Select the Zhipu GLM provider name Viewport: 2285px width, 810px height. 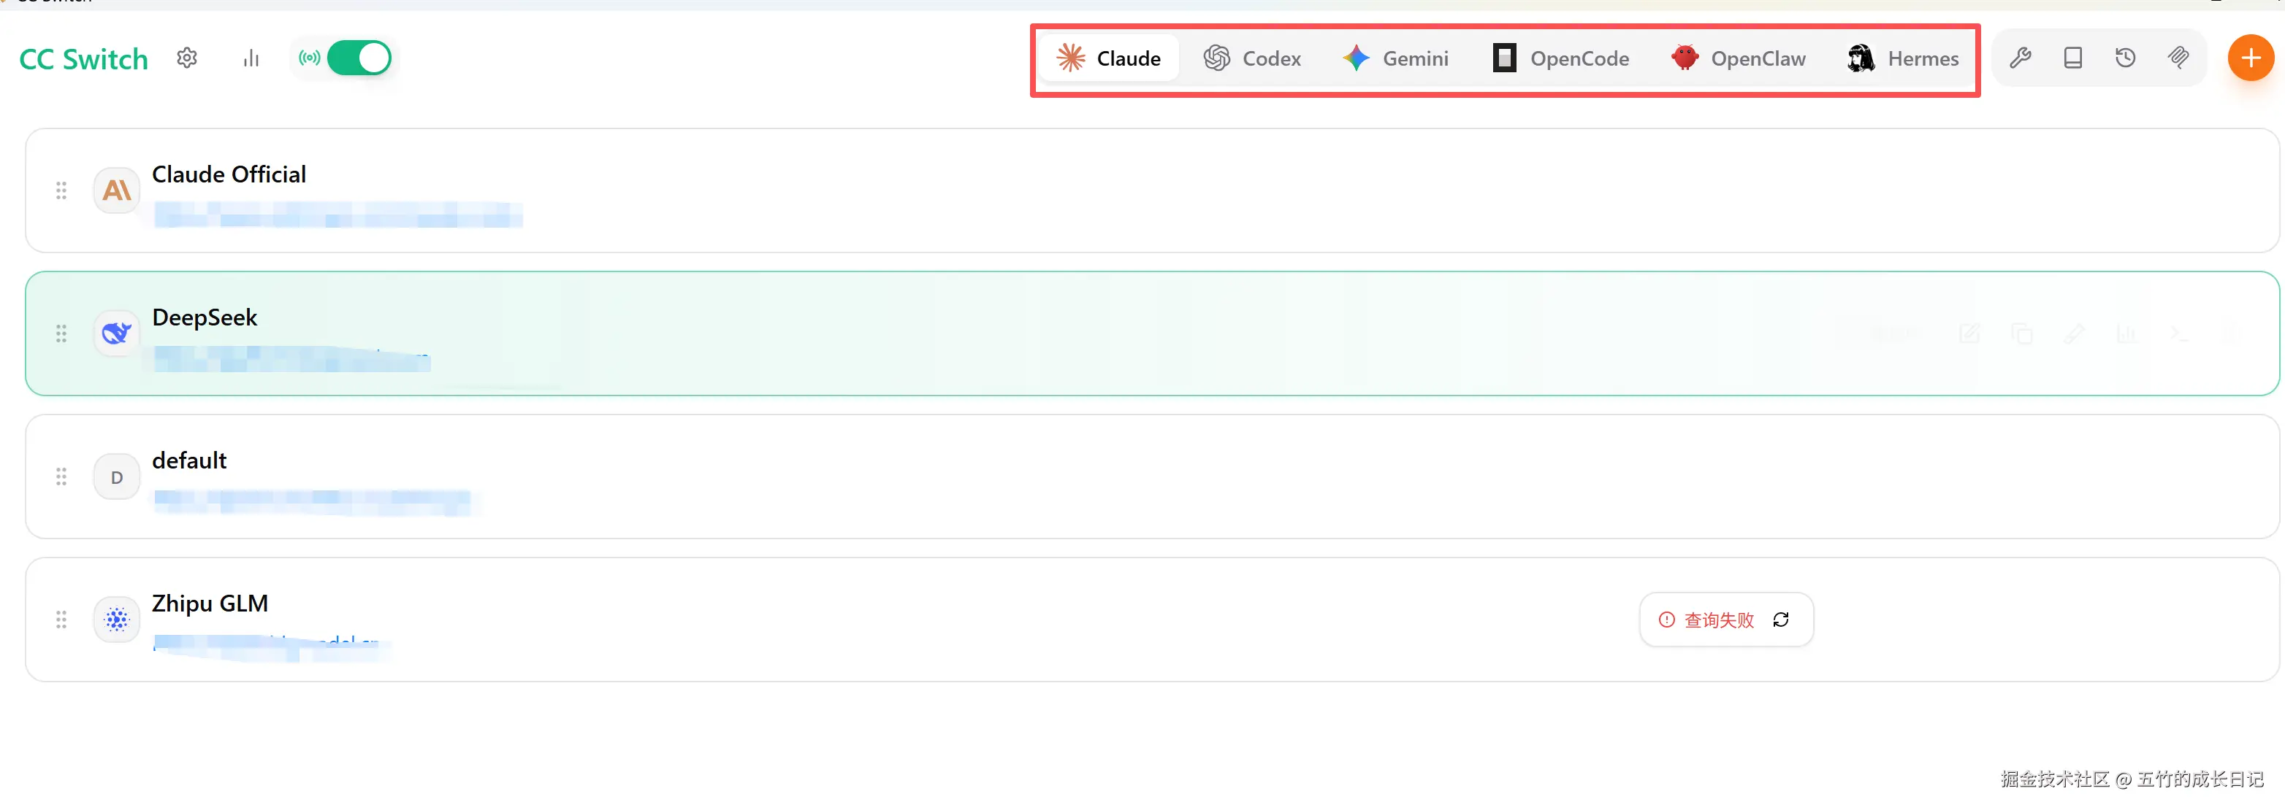[x=210, y=603]
